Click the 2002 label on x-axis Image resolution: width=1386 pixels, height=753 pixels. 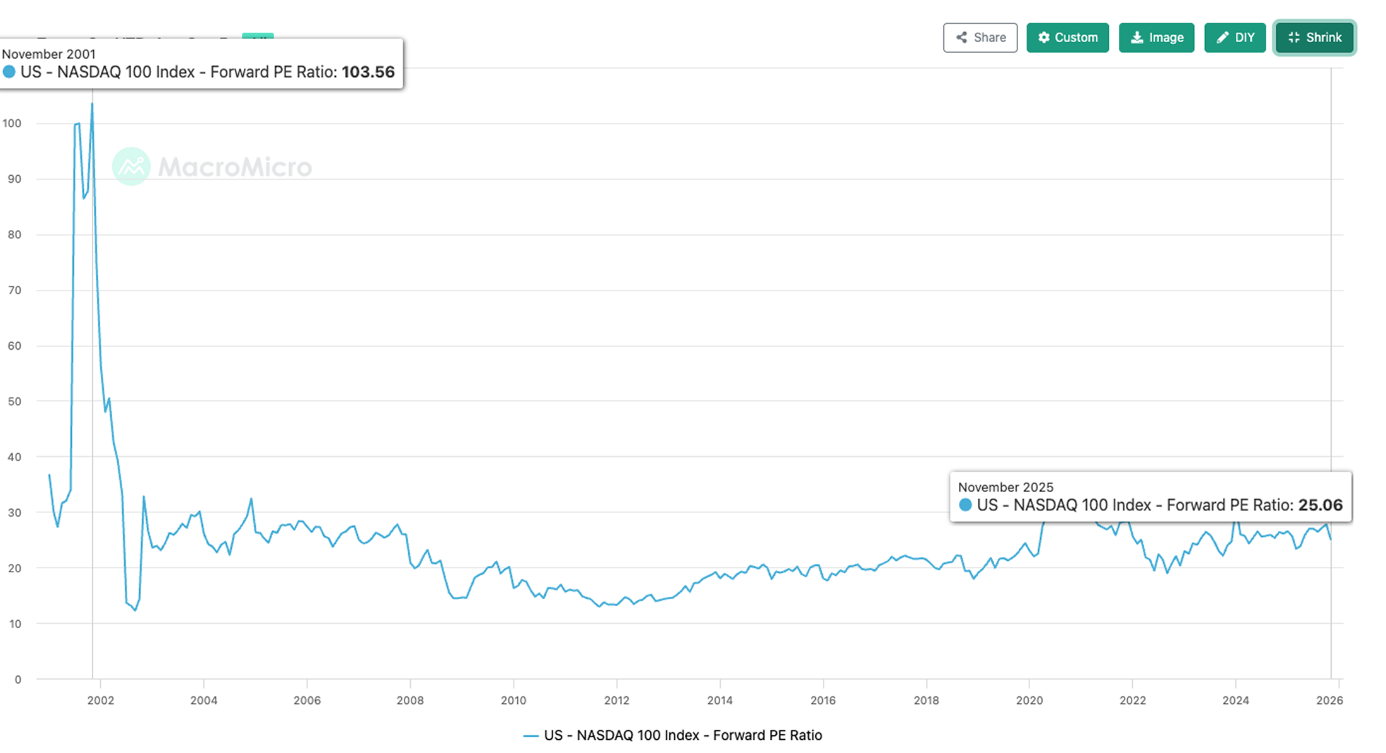pyautogui.click(x=101, y=700)
